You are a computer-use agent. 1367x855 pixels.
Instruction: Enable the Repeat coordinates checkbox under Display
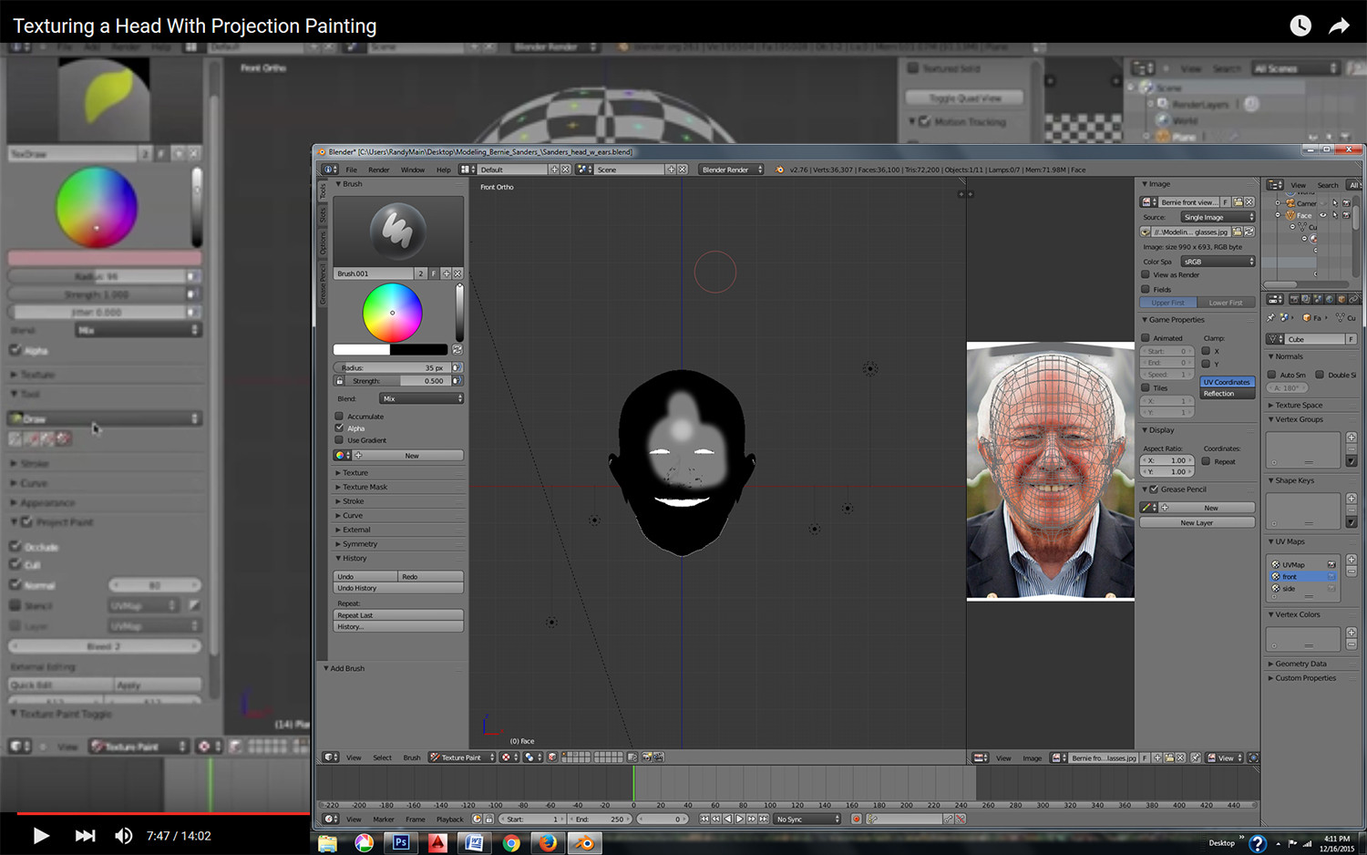coord(1204,460)
